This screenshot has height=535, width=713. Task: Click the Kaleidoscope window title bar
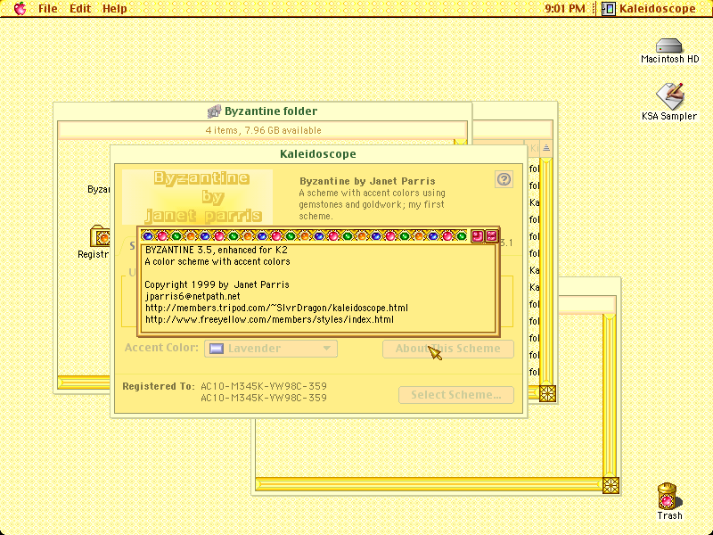pos(318,153)
